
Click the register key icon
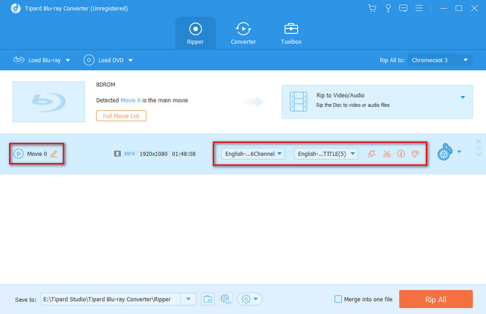coord(388,8)
